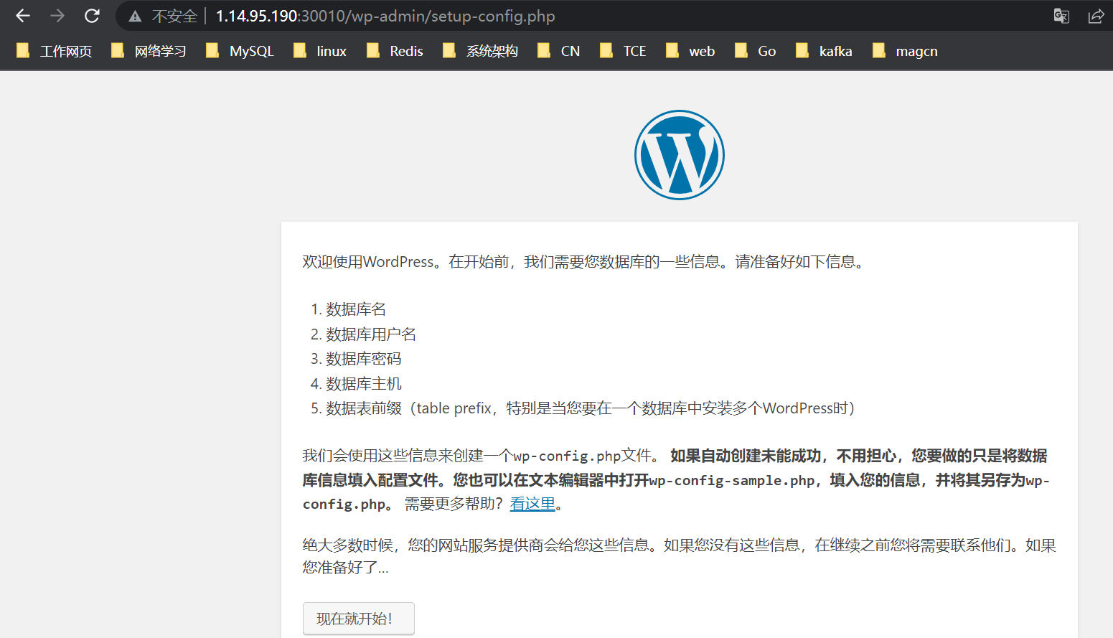Image resolution: width=1113 pixels, height=638 pixels.
Task: Click the 现在就开始! button
Action: point(359,619)
